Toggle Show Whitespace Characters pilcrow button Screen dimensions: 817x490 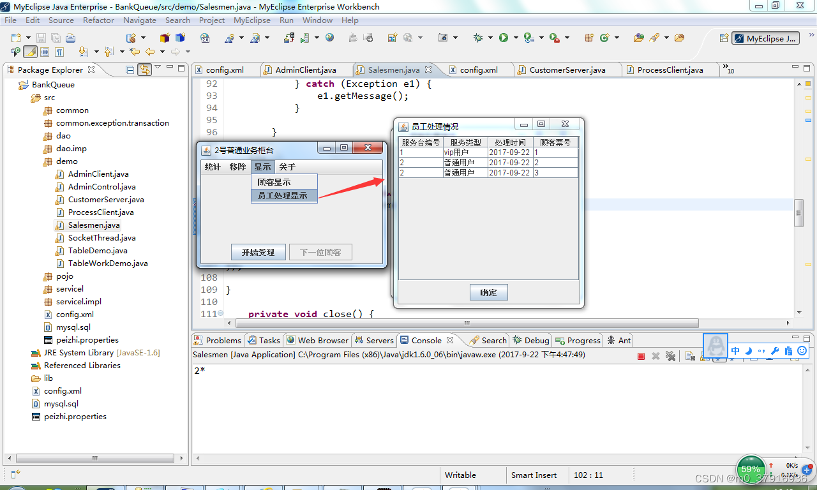pos(59,52)
